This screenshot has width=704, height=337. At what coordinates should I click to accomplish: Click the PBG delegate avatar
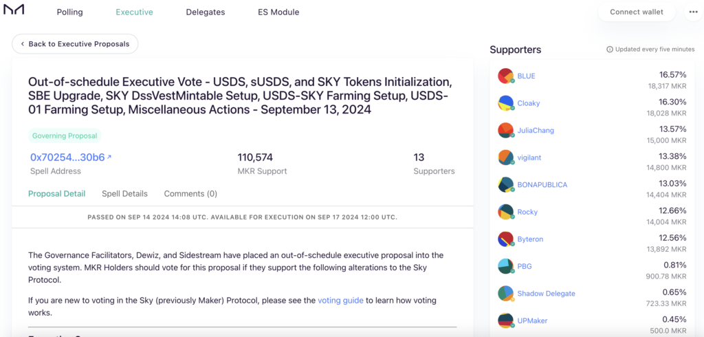pos(505,266)
